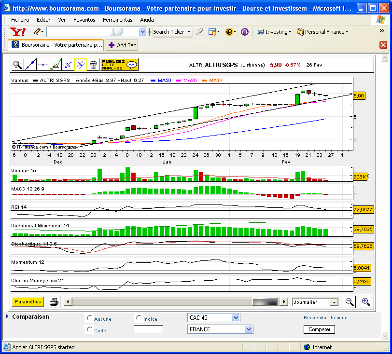Image resolution: width=392 pixels, height=354 pixels.
Task: Click the Windows flag logo
Action: 381,20
